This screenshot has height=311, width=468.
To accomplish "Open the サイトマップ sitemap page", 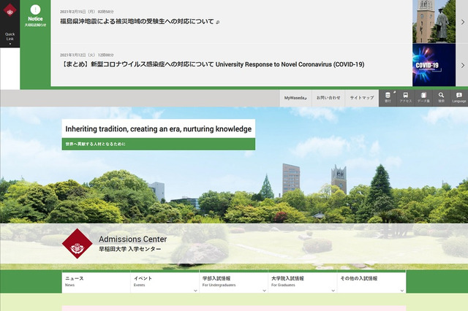I will 362,98.
